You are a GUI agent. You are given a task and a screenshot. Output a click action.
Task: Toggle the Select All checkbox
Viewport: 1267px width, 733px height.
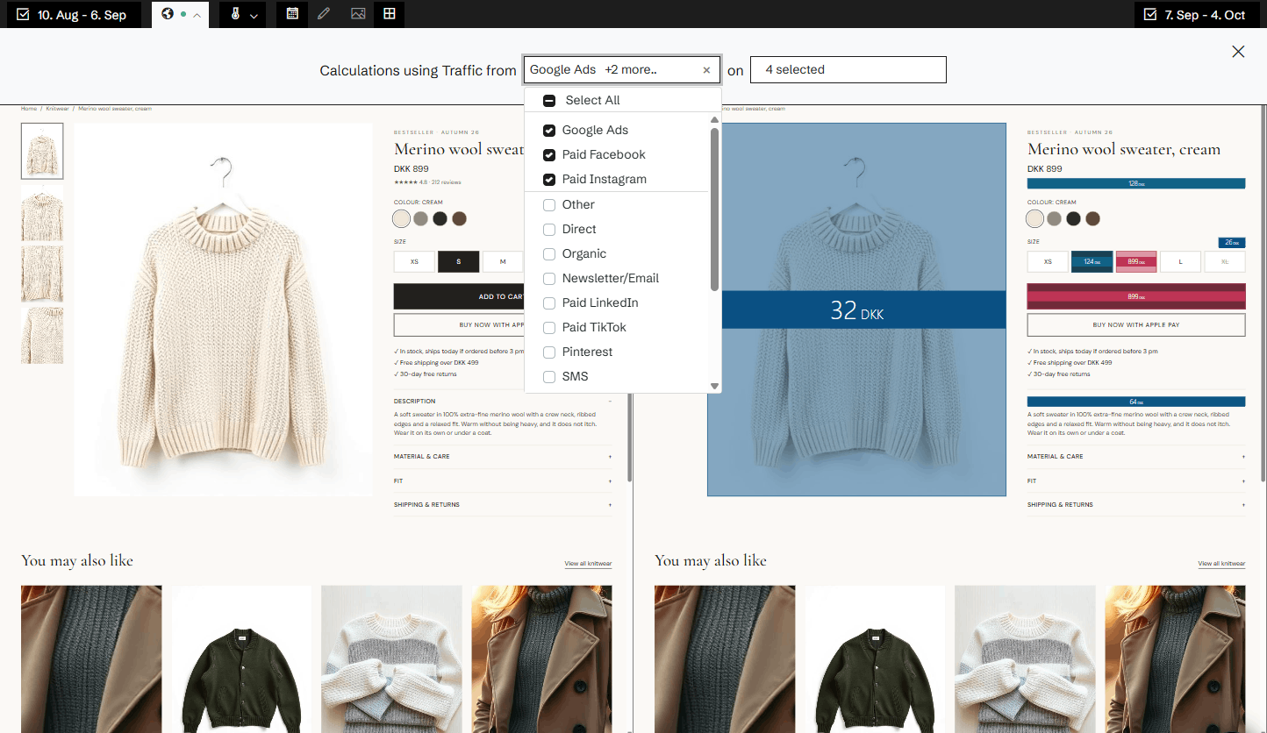point(549,101)
